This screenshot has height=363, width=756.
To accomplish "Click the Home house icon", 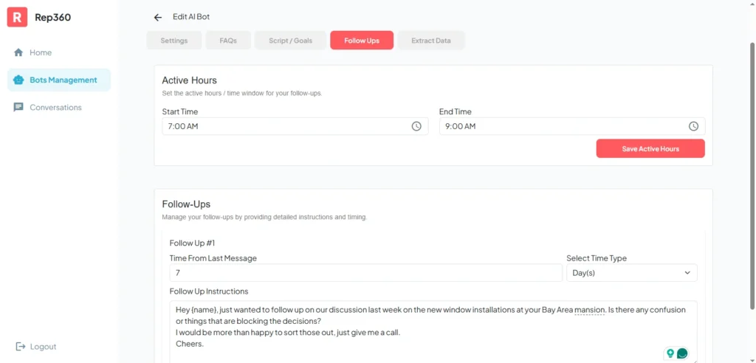I will [18, 52].
